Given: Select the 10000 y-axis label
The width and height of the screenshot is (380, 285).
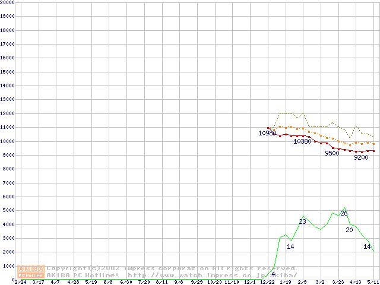Looking at the screenshot, I should click(8, 141).
